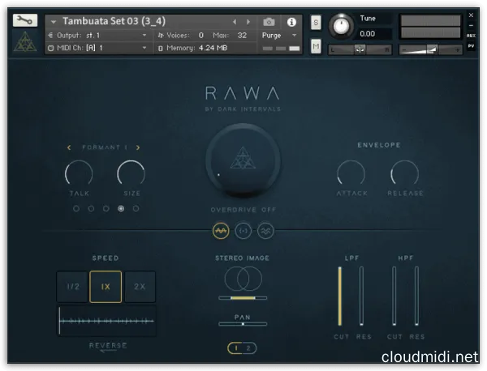Select next formant with right chevron
487x371 pixels.
(138, 147)
